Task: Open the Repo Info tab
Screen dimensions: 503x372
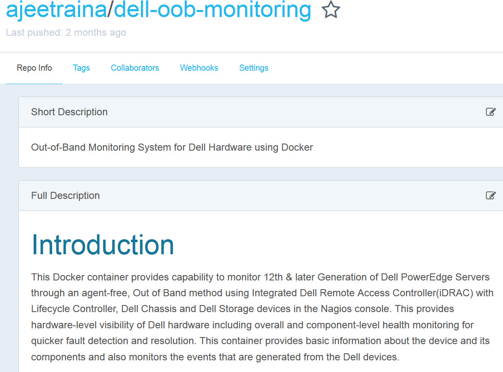Action: coord(34,68)
